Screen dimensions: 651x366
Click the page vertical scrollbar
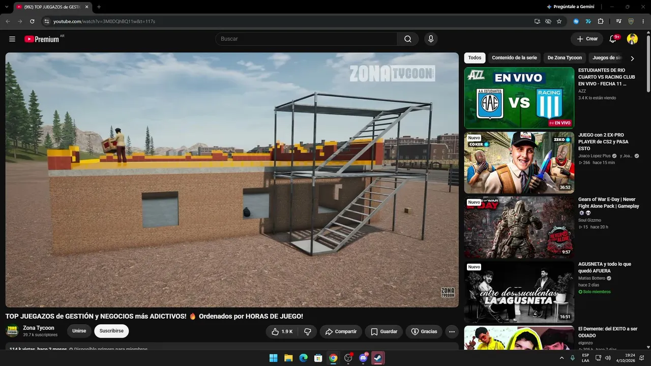(648, 64)
